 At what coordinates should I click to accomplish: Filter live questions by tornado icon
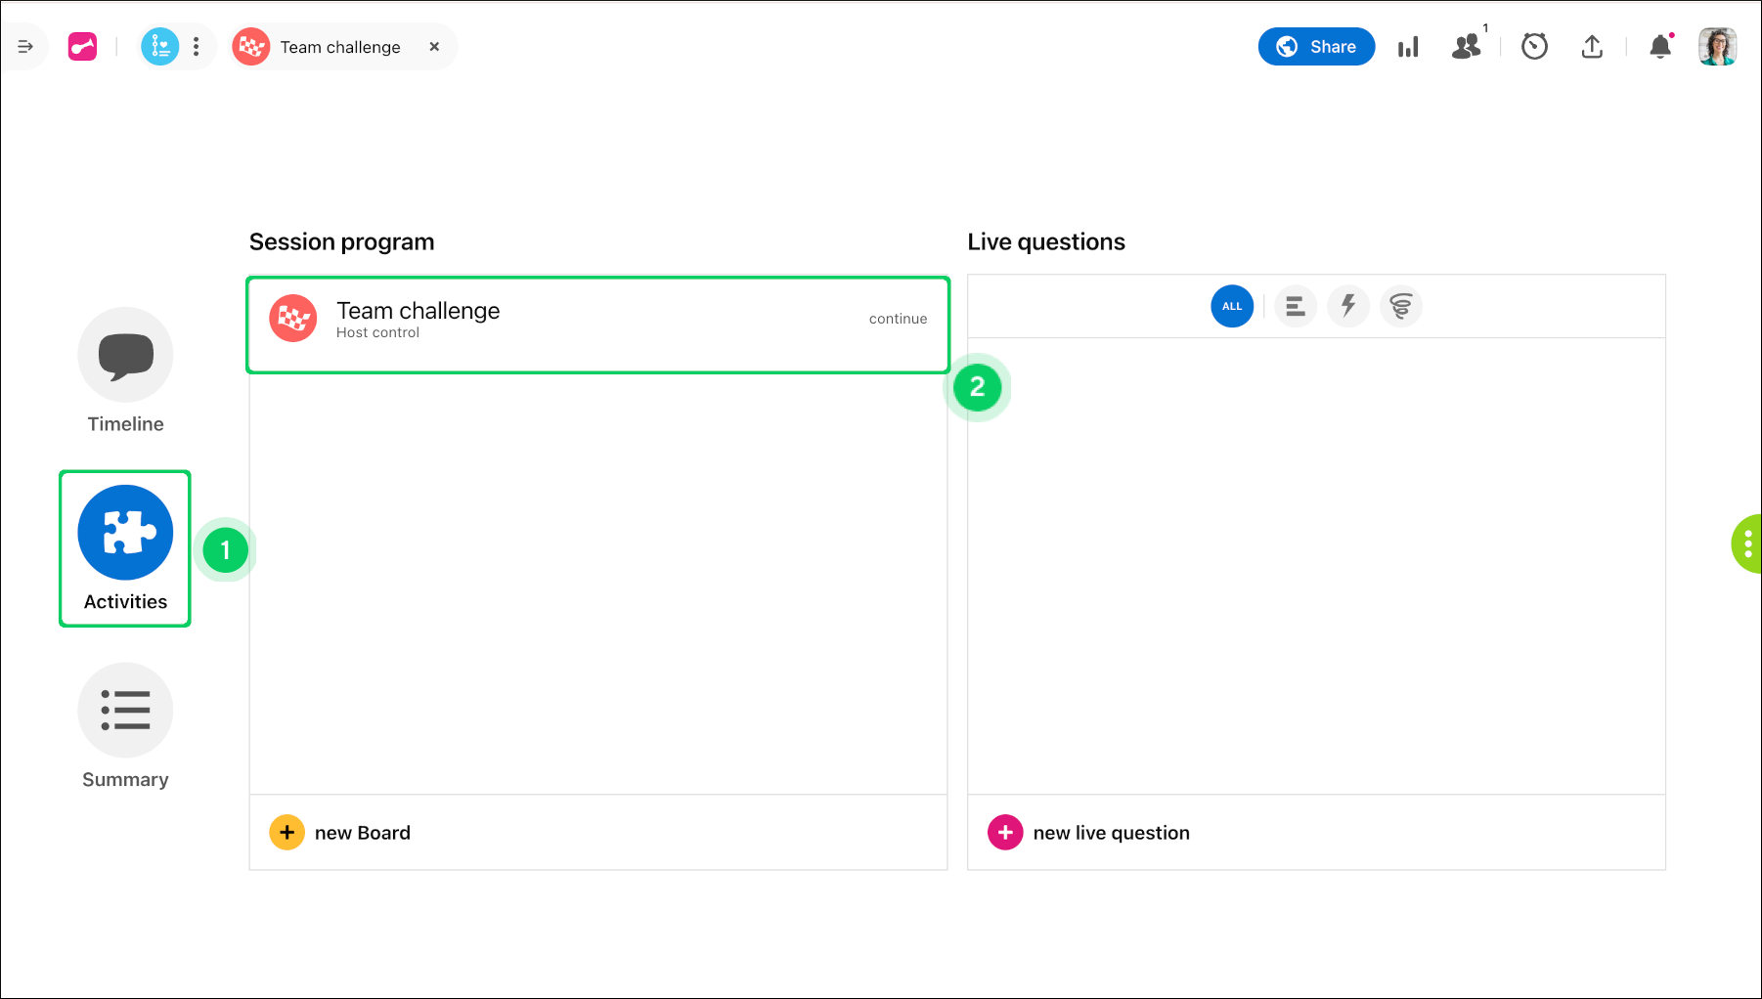(x=1401, y=306)
